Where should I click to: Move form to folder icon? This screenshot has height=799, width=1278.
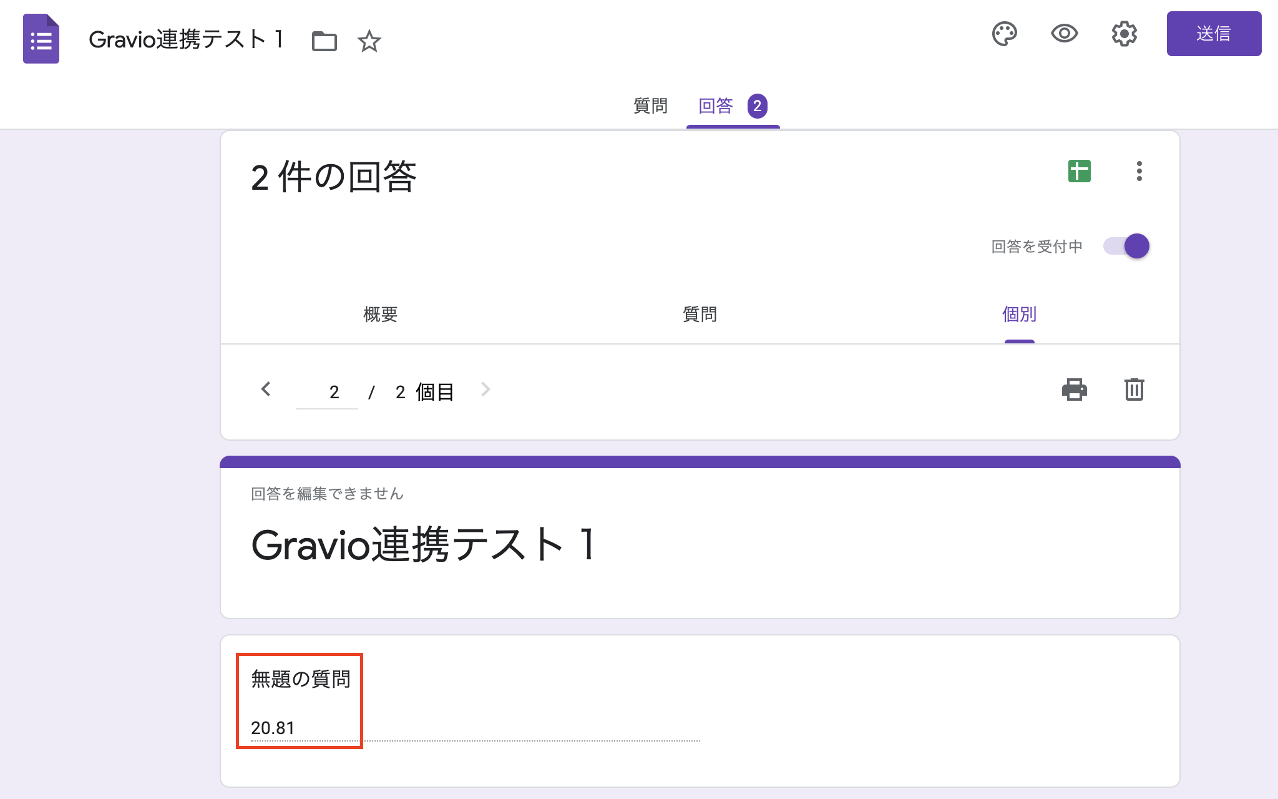(x=324, y=41)
